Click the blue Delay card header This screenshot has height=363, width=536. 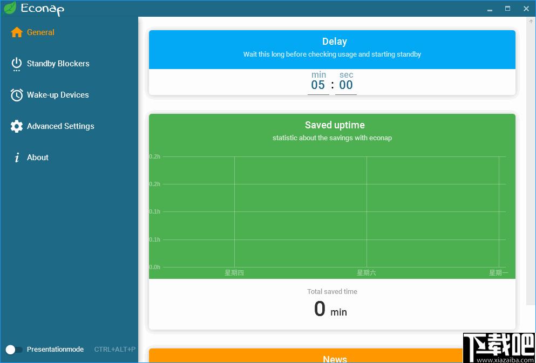click(332, 49)
